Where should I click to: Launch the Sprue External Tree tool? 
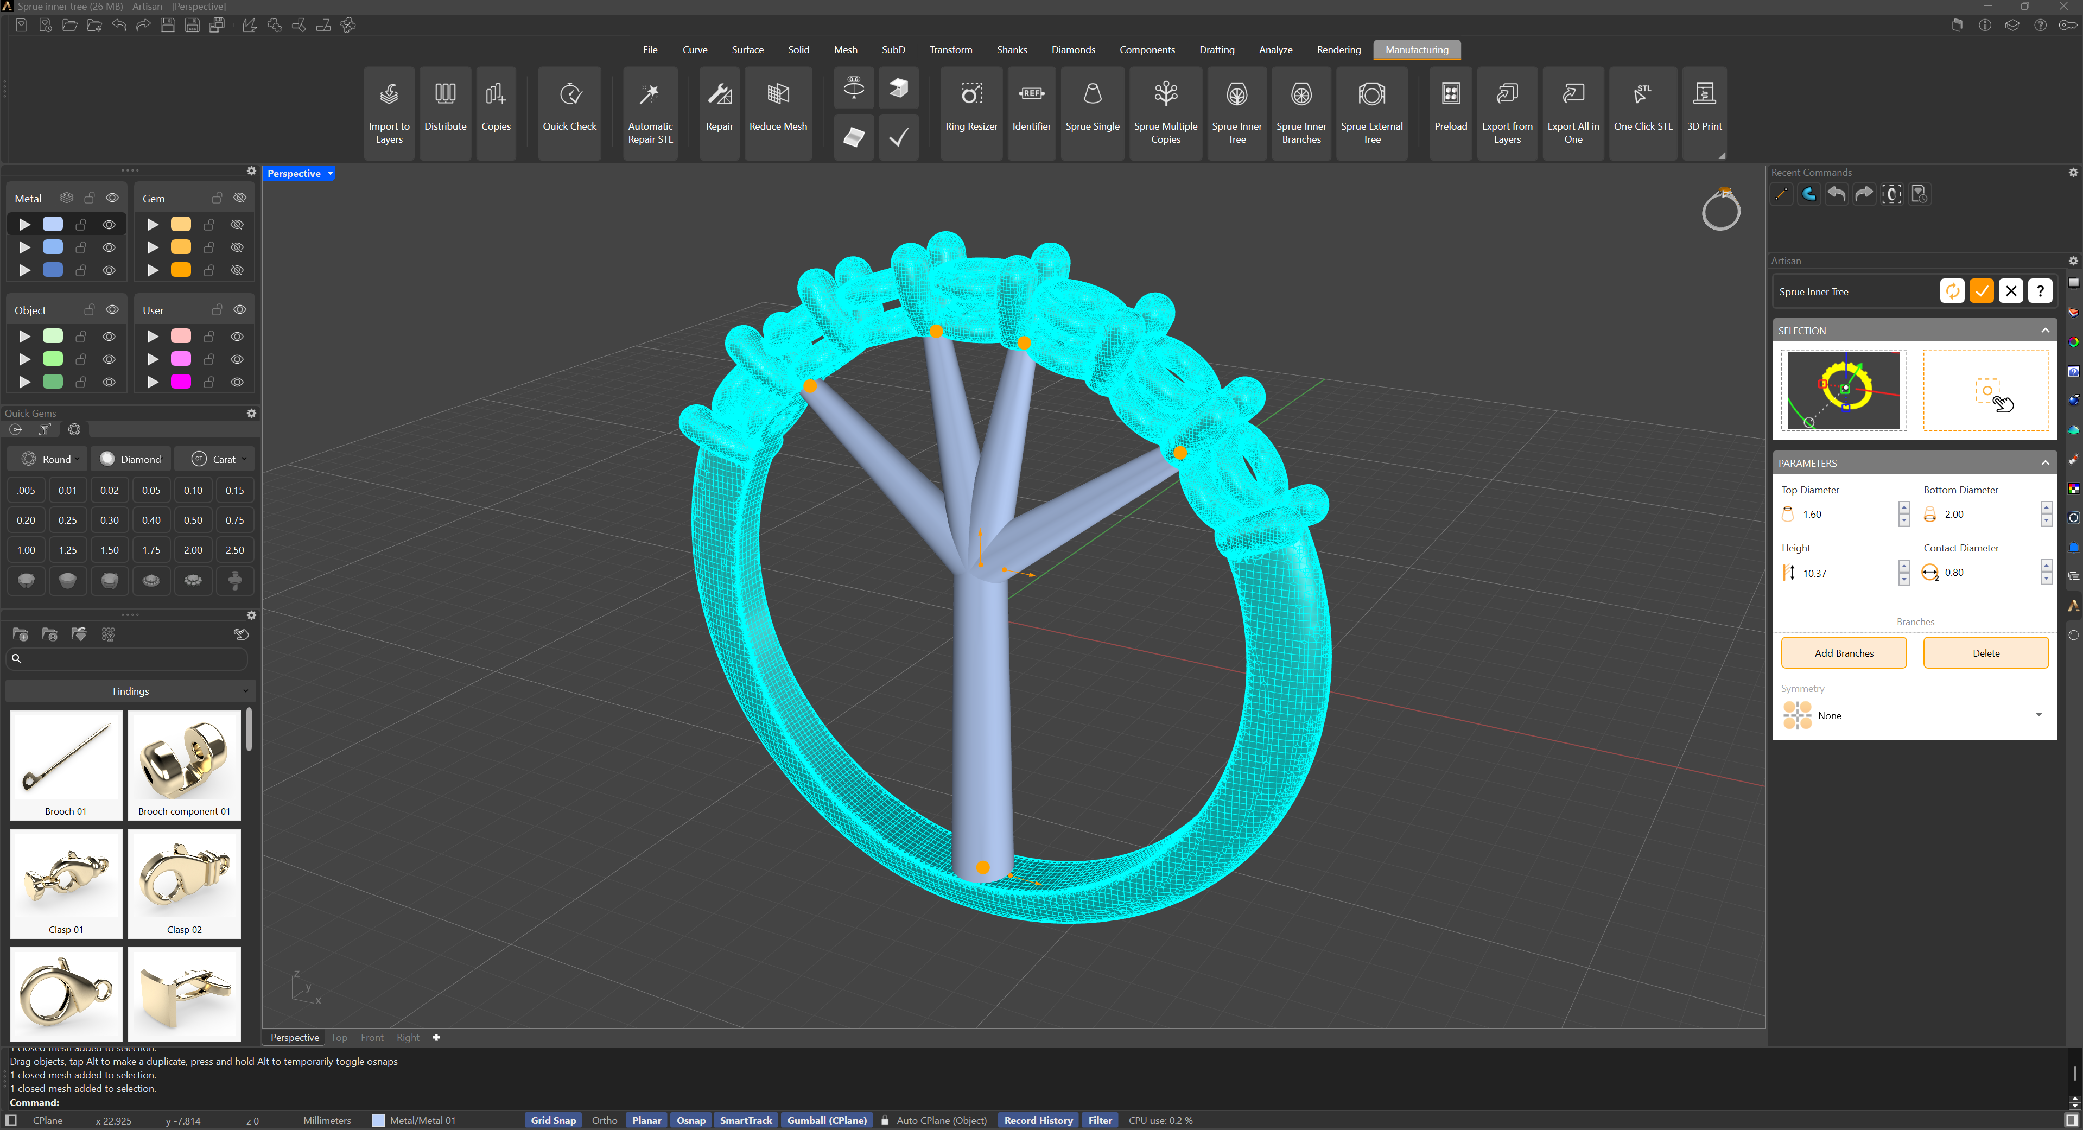[x=1371, y=113]
